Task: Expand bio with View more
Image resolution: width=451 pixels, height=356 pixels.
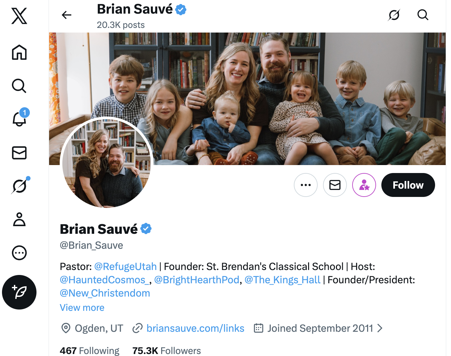Action: point(82,308)
